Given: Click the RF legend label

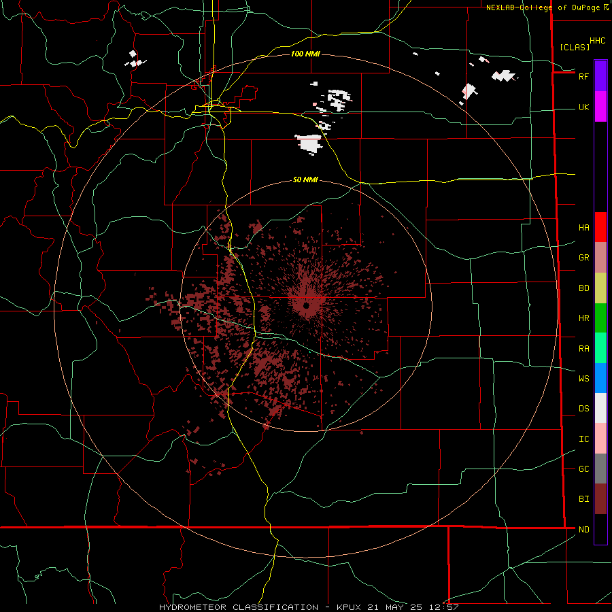Looking at the screenshot, I should click(583, 76).
